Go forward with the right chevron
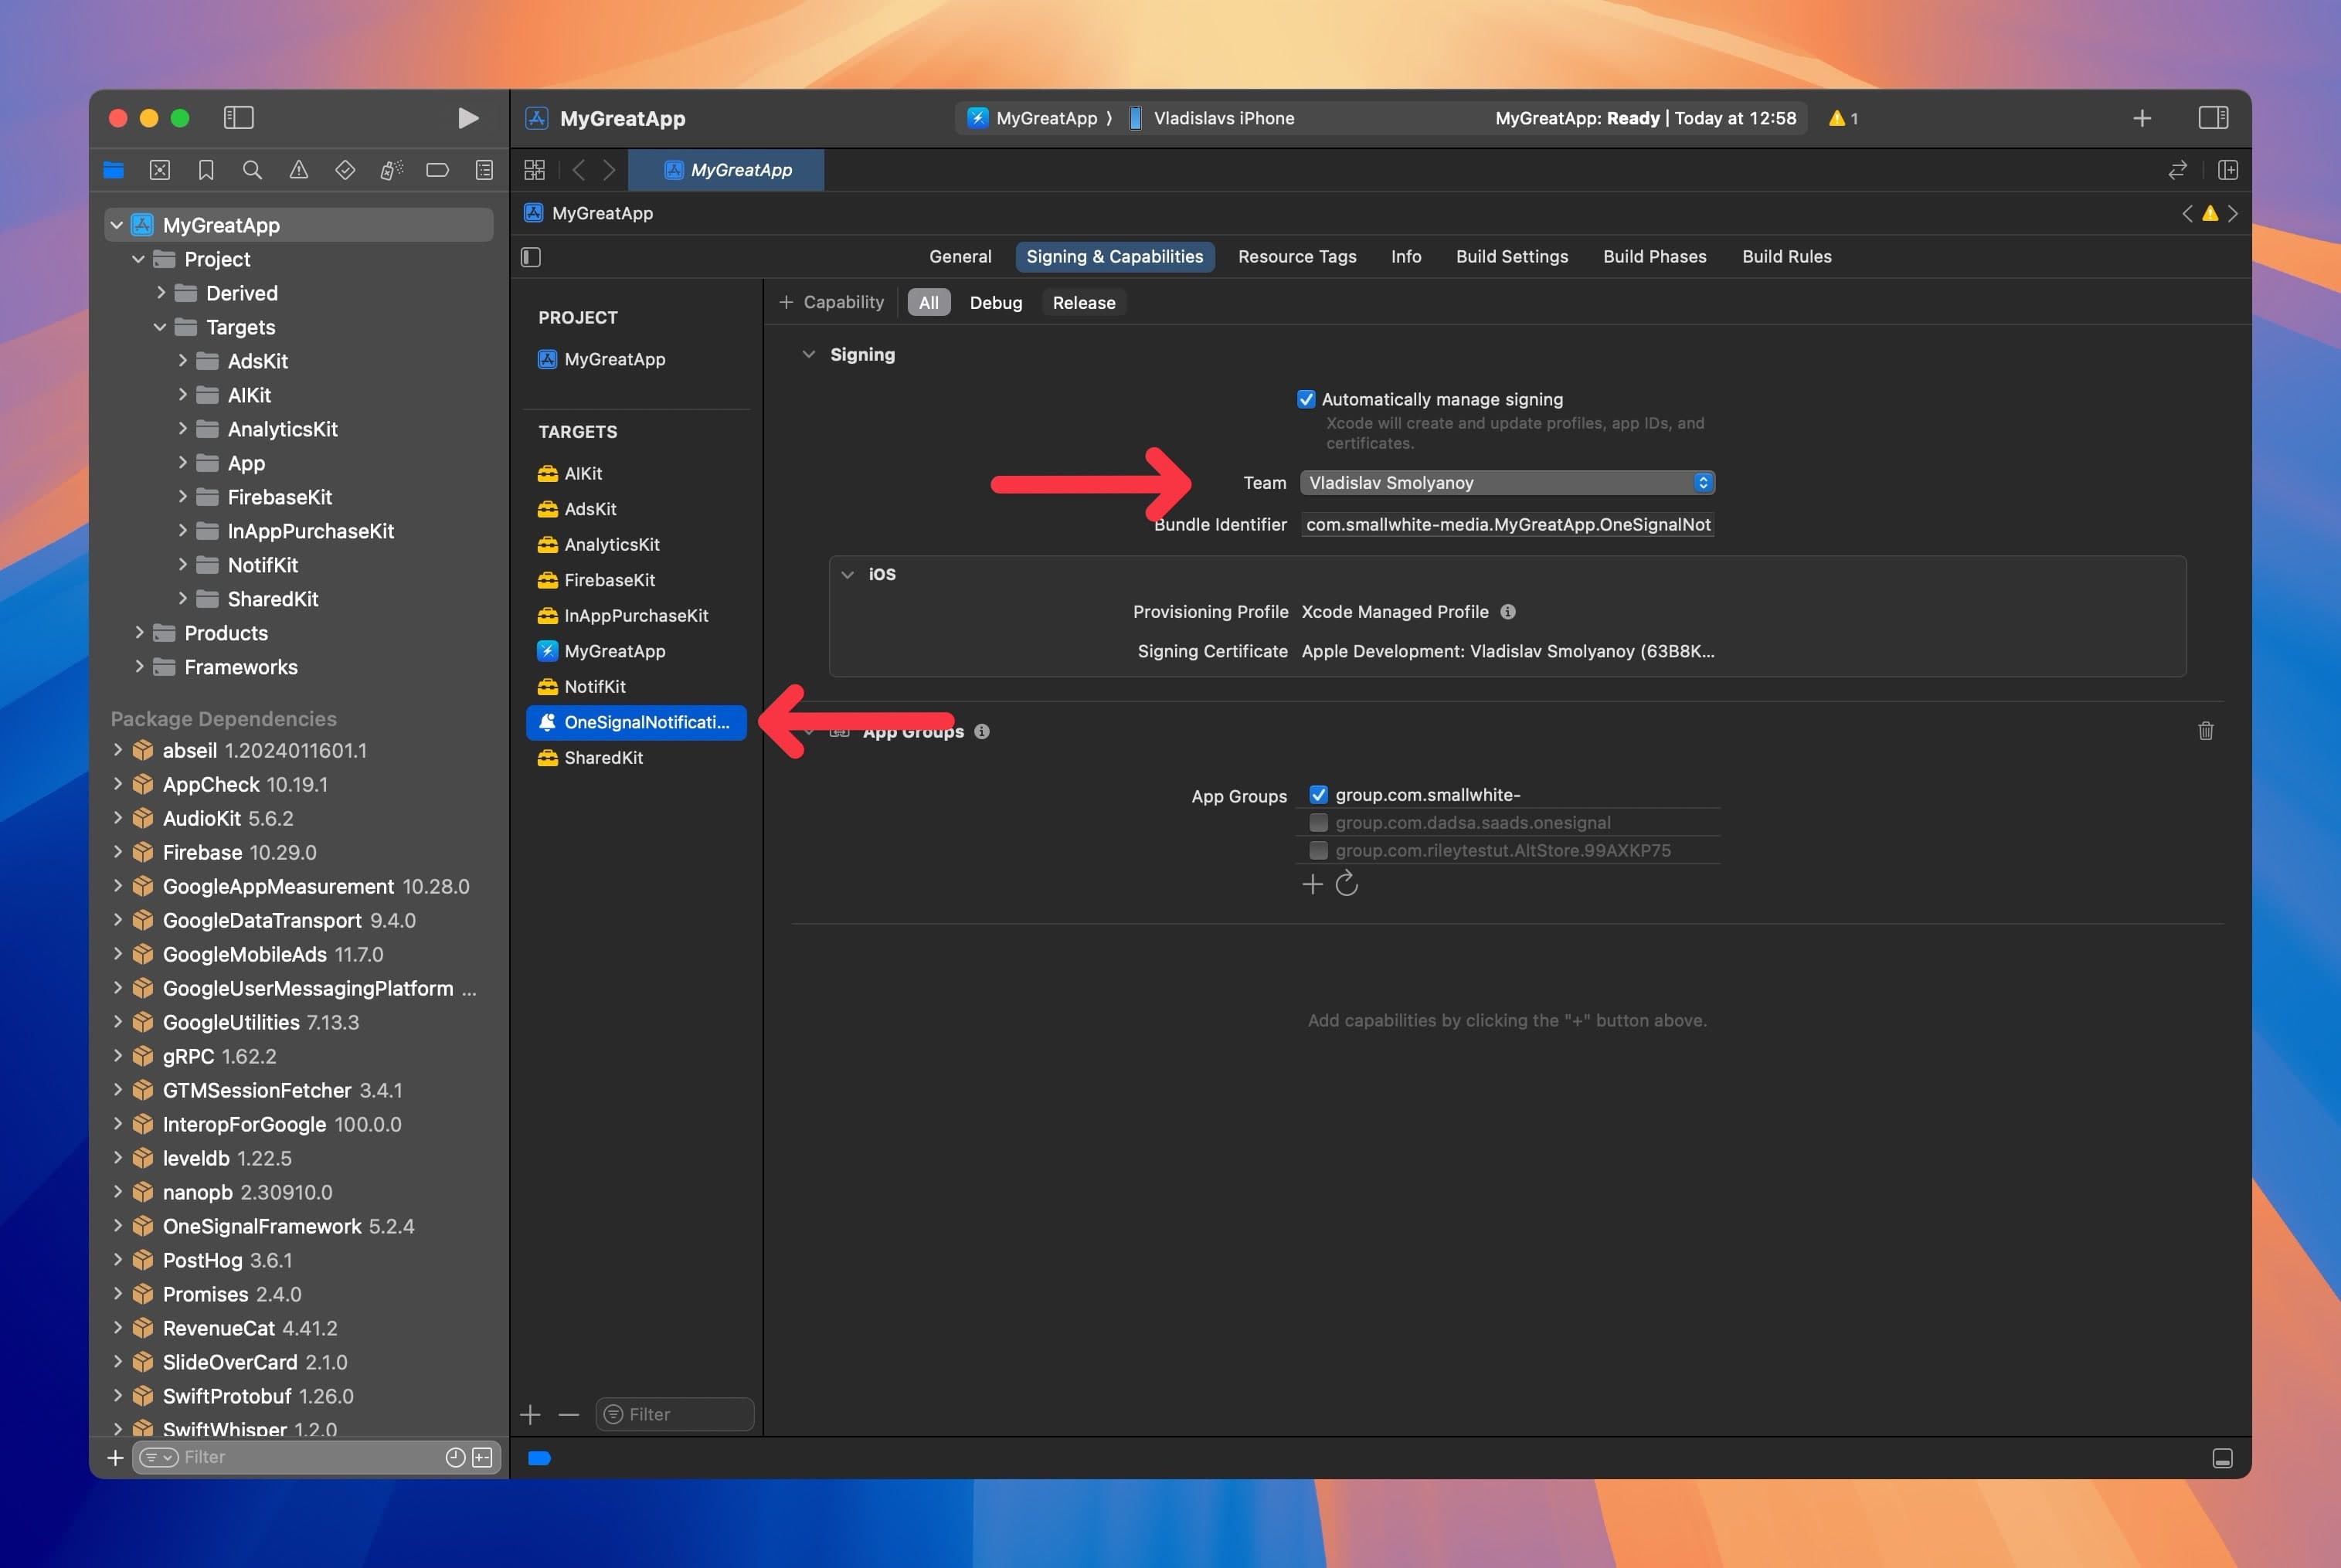This screenshot has width=2341, height=1568. pyautogui.click(x=609, y=170)
